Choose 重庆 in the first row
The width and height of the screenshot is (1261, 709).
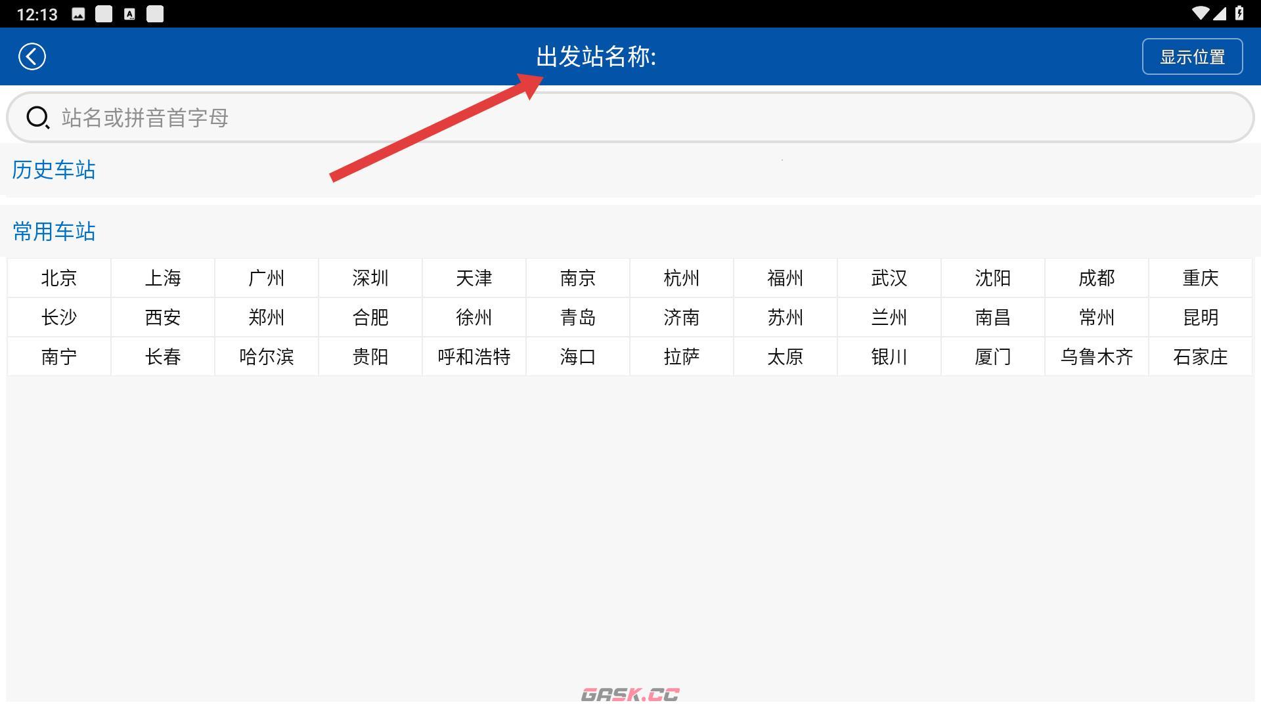pyautogui.click(x=1200, y=278)
